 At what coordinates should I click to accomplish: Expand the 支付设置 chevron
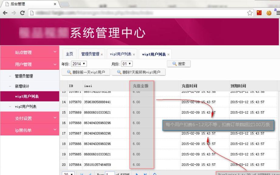[x=55, y=117]
